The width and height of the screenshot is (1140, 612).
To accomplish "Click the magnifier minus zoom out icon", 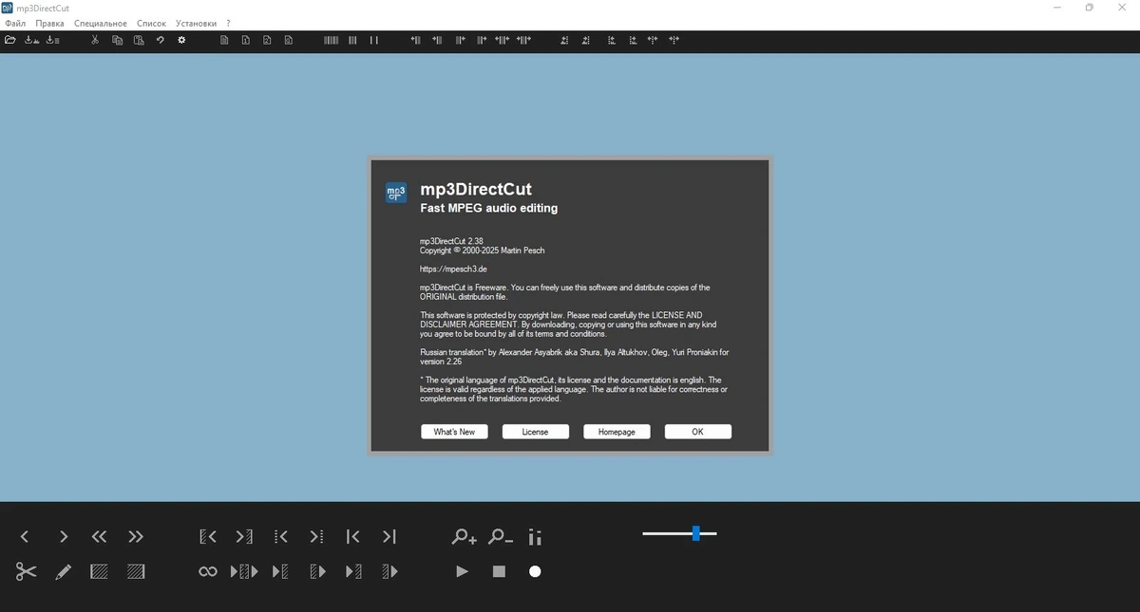I will click(501, 537).
